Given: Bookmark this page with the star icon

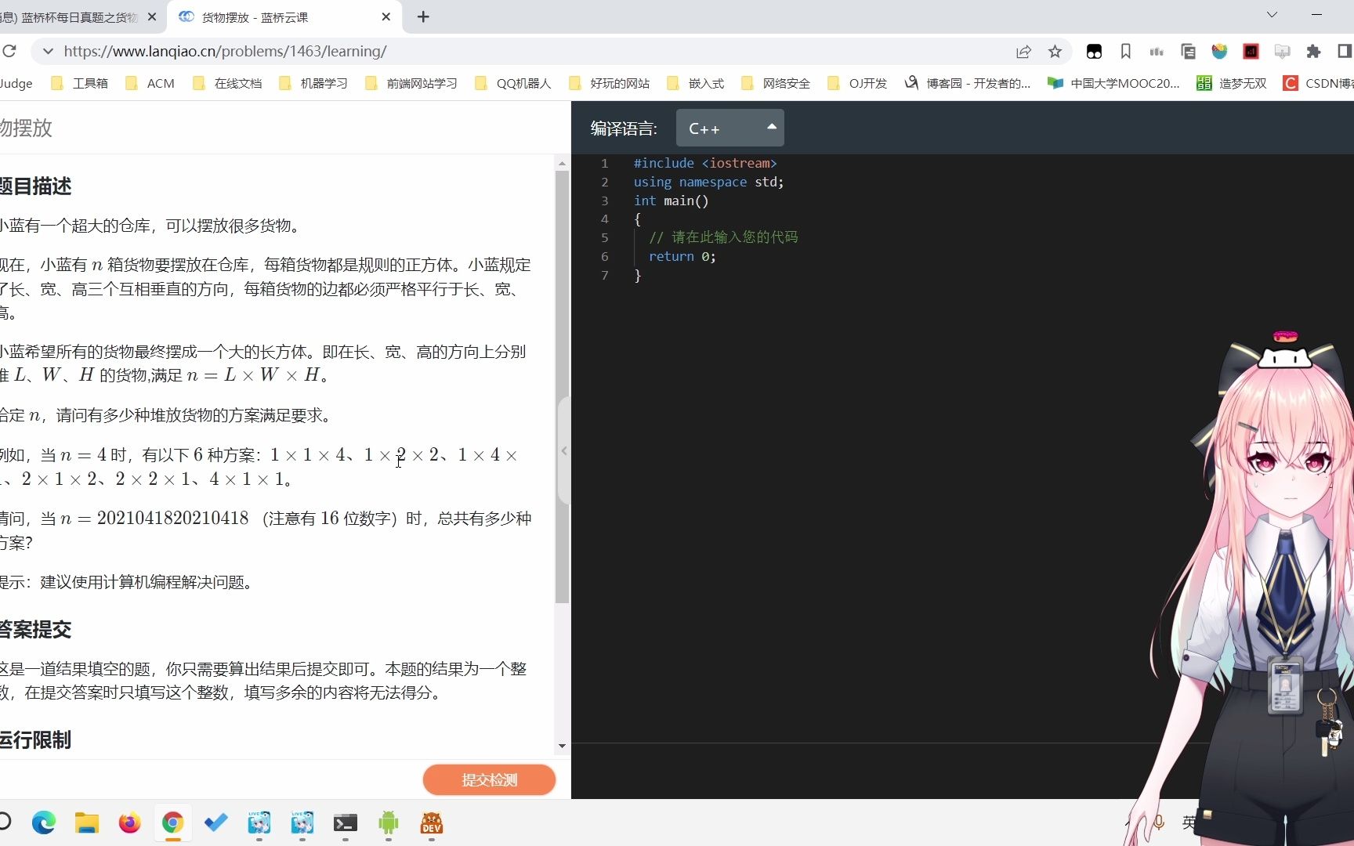Looking at the screenshot, I should (1055, 51).
